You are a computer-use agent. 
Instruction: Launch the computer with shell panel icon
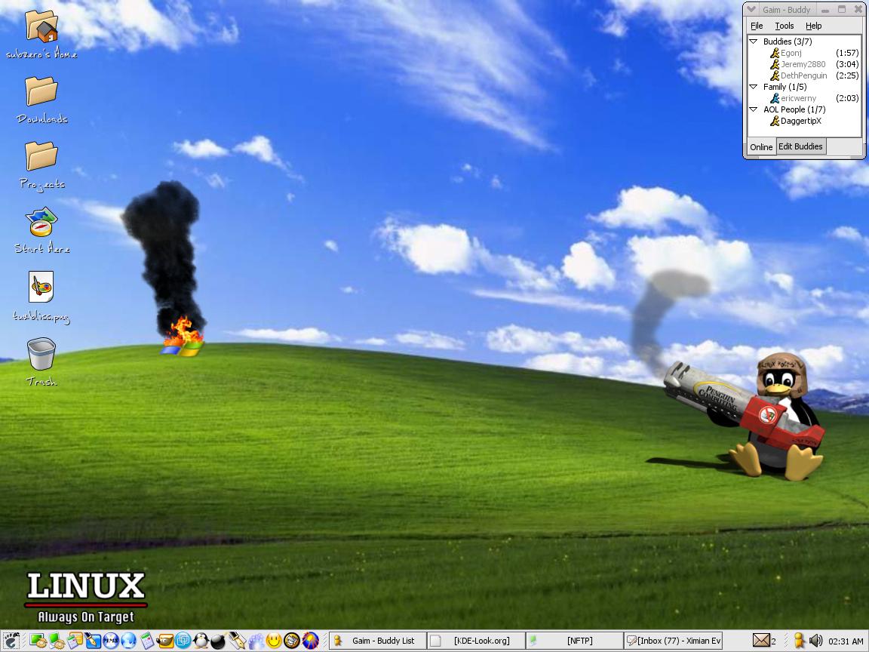57,641
